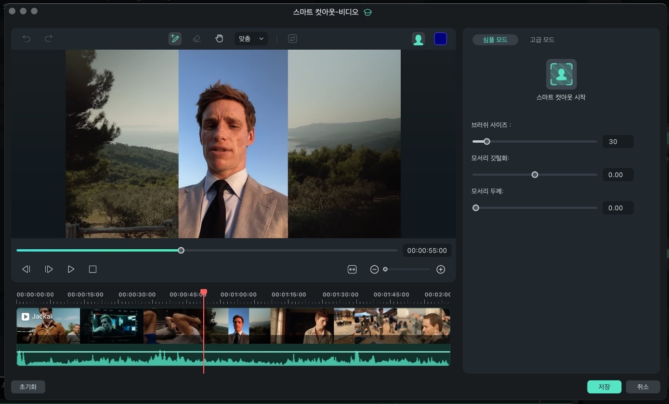Click the 초기화 reset button
Viewport: 669px width, 404px height.
point(28,387)
